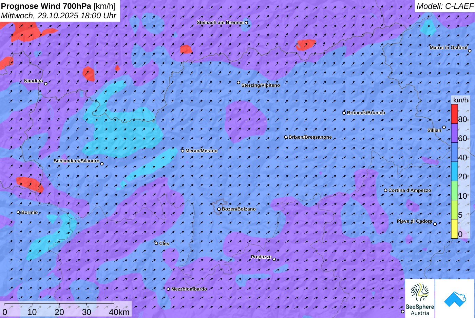
Task: Click the blue cloud logo beside GeoSphere
Action: (455, 298)
